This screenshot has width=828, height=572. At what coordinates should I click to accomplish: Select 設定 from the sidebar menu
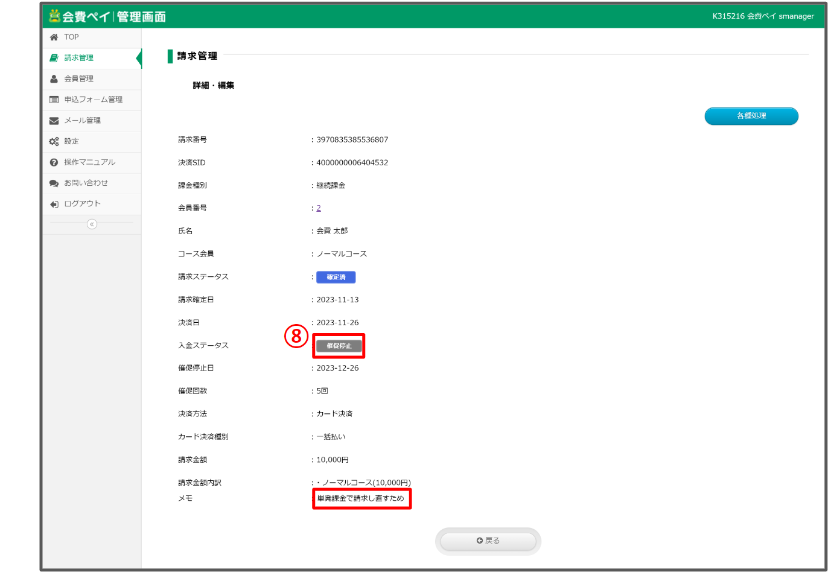pos(72,141)
